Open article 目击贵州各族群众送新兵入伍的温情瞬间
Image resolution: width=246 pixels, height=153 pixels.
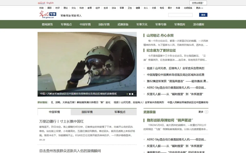click(x=70, y=151)
